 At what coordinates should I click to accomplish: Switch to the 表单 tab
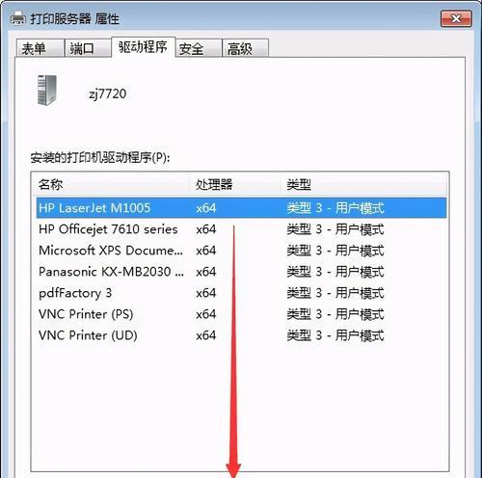(x=40, y=48)
